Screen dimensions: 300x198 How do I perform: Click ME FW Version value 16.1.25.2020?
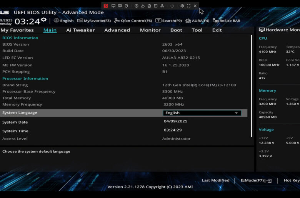176,65
